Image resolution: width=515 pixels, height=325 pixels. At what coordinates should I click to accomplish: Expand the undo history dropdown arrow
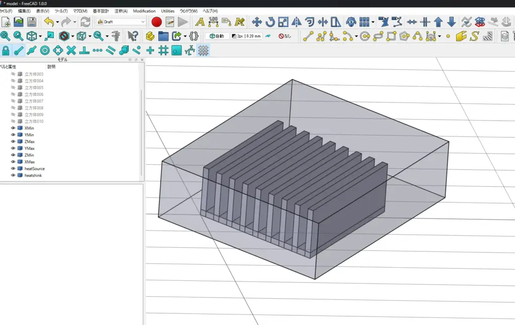[57, 22]
